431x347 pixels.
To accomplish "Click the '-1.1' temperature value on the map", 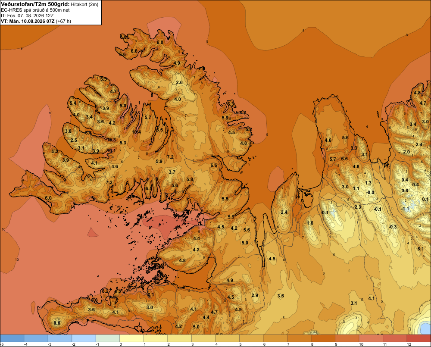I will (x=405, y=209).
